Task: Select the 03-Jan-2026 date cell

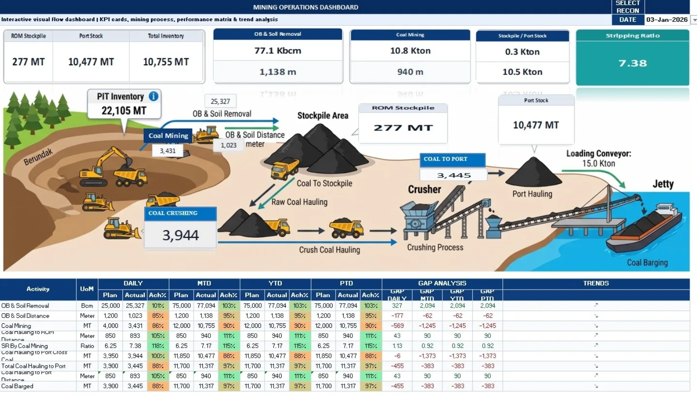Action: 667,20
